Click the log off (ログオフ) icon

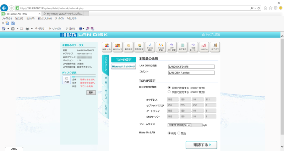click(x=215, y=47)
